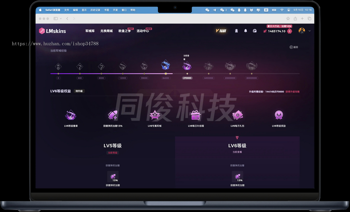Click the 返回 back link
The image size is (350, 212).
coord(294,47)
